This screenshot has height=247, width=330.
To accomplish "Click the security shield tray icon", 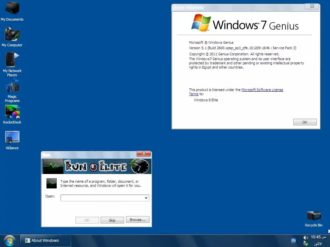I will click(x=306, y=244).
